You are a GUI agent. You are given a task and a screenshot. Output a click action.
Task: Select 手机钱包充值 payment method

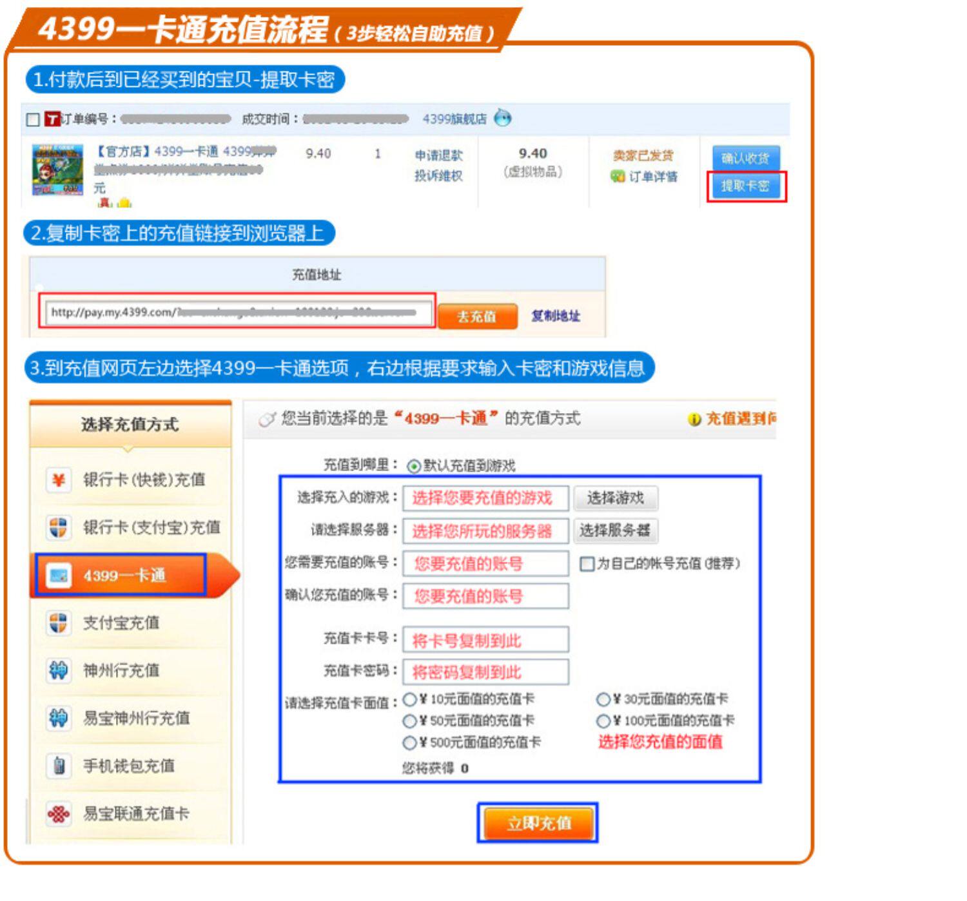pos(131,766)
